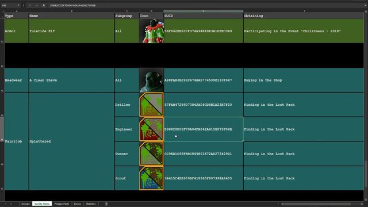The width and height of the screenshot is (368, 207).
Task: Select the 'Paintjob' type cell
Action: pyautogui.click(x=17, y=141)
